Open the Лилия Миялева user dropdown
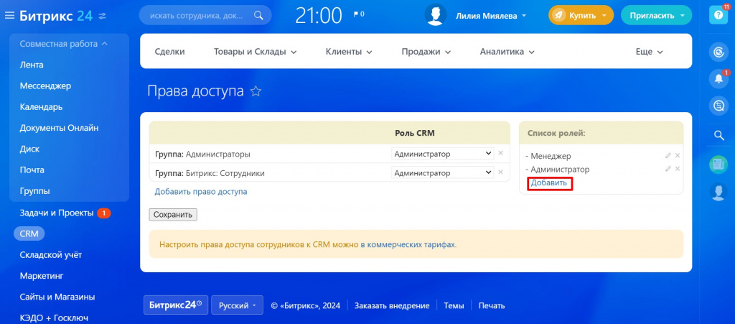The image size is (735, 324). [491, 16]
